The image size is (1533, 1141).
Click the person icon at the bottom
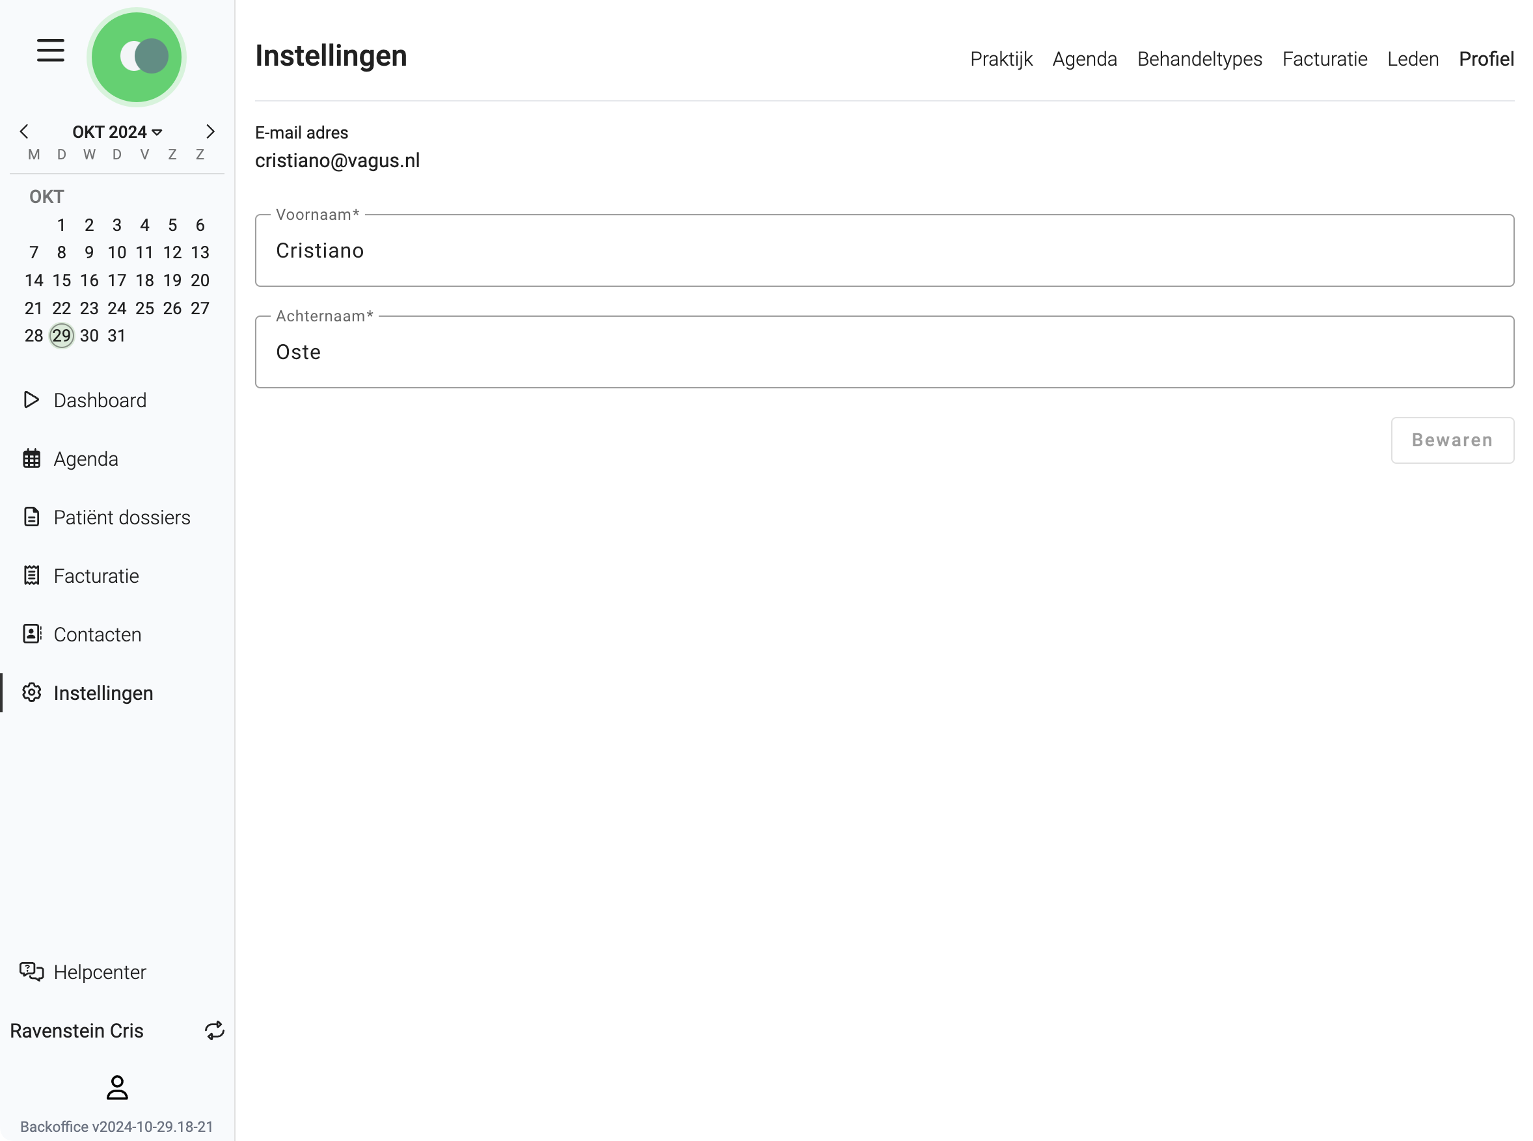point(116,1086)
